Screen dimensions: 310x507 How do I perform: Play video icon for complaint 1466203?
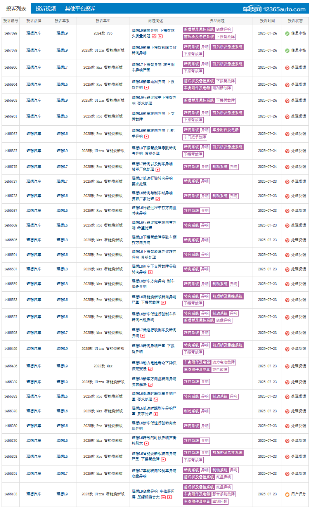point(163,459)
